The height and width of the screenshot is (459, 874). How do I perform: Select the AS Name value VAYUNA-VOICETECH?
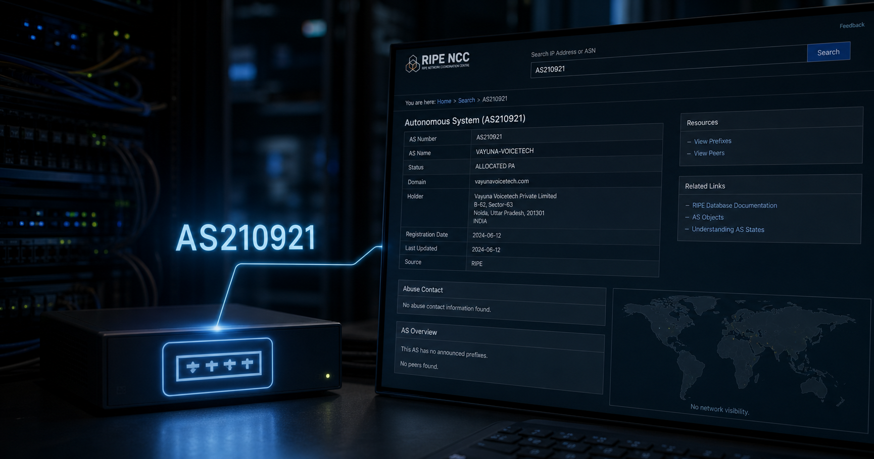tap(505, 151)
